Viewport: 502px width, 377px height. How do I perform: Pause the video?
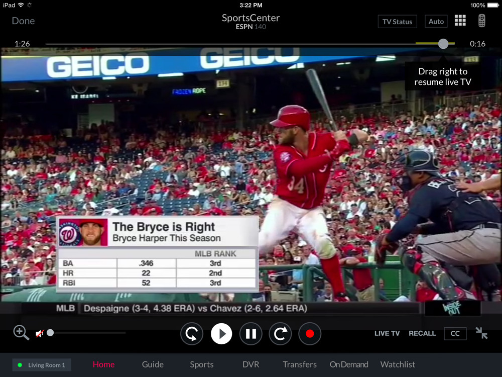point(250,334)
